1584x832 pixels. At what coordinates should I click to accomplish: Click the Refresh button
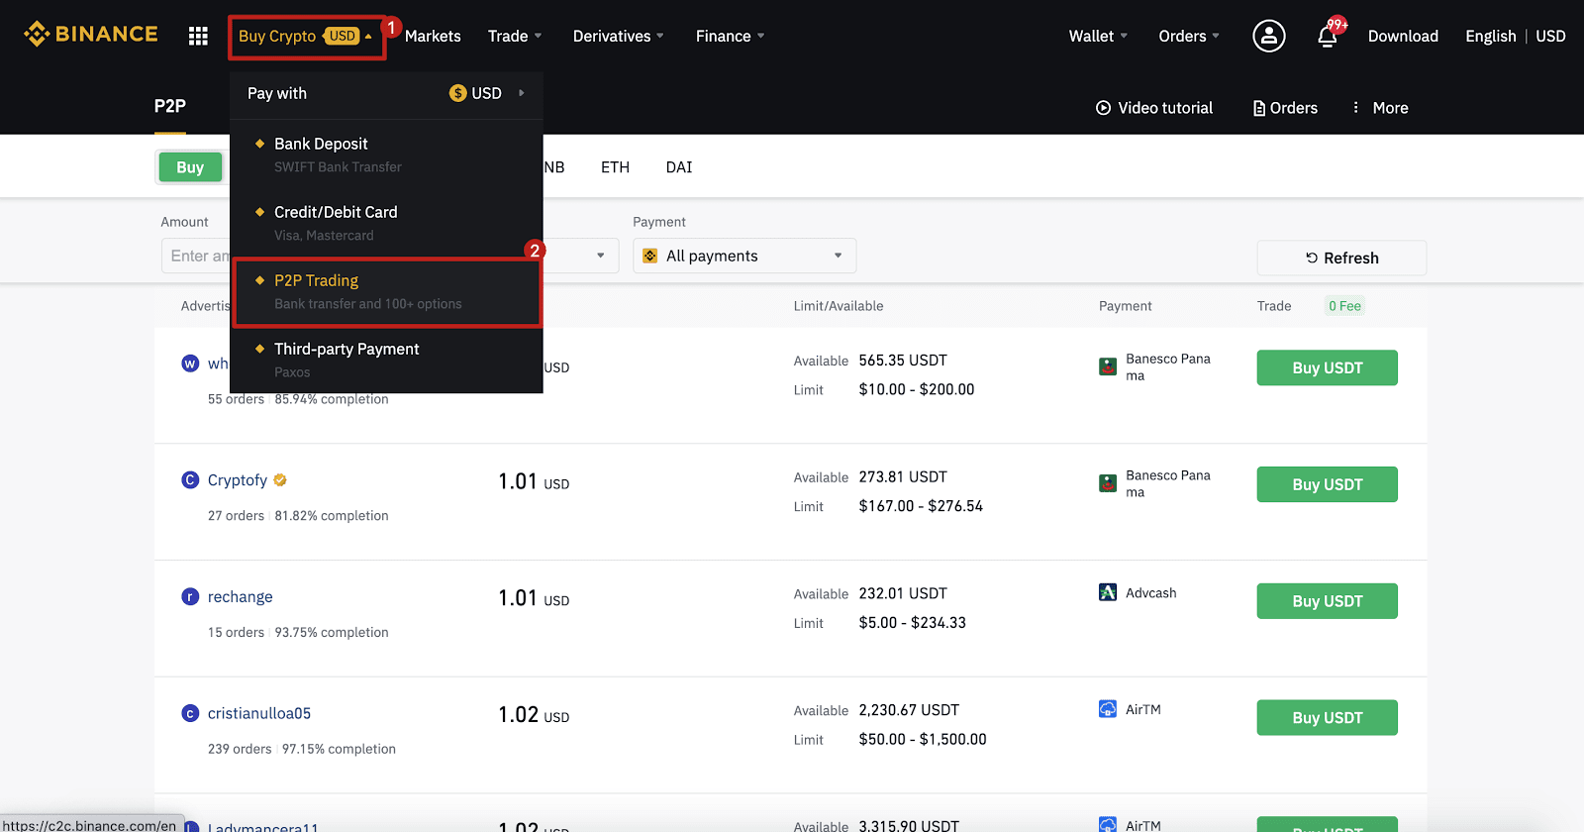click(x=1341, y=258)
